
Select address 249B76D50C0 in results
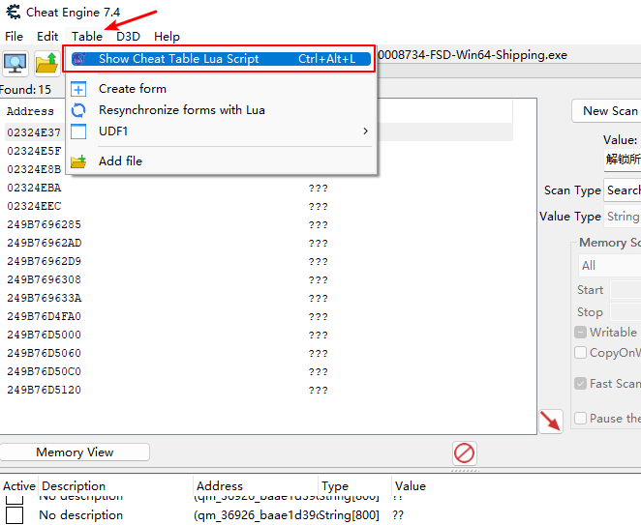point(45,371)
